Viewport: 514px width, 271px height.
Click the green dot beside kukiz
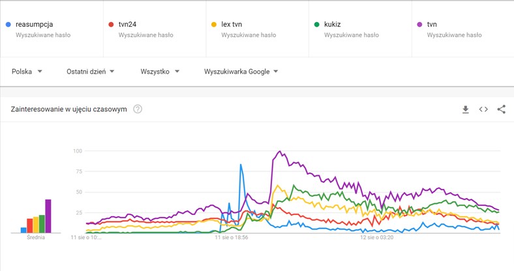(316, 25)
